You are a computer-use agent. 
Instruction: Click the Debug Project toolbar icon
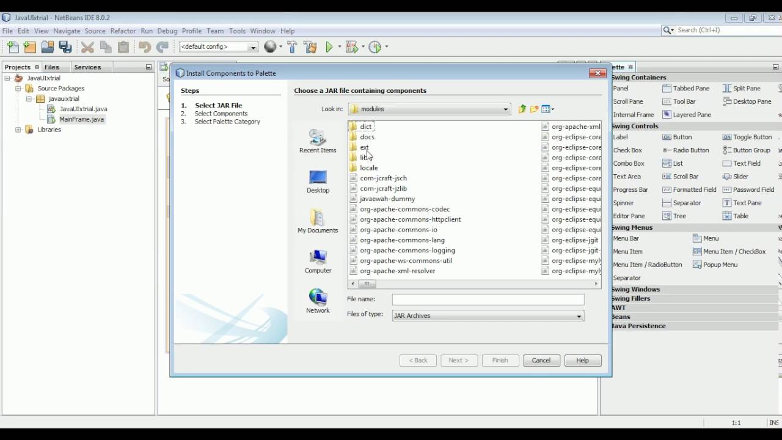[351, 47]
